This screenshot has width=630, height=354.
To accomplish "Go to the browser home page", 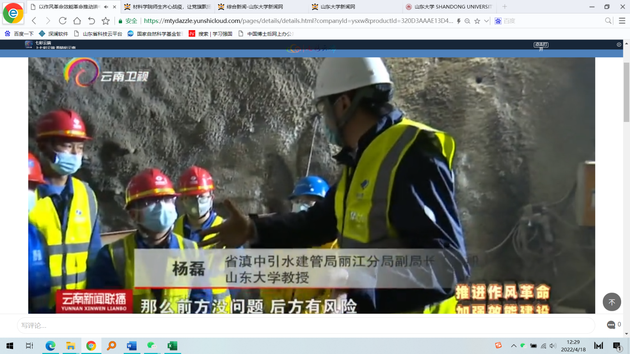I will click(x=77, y=21).
